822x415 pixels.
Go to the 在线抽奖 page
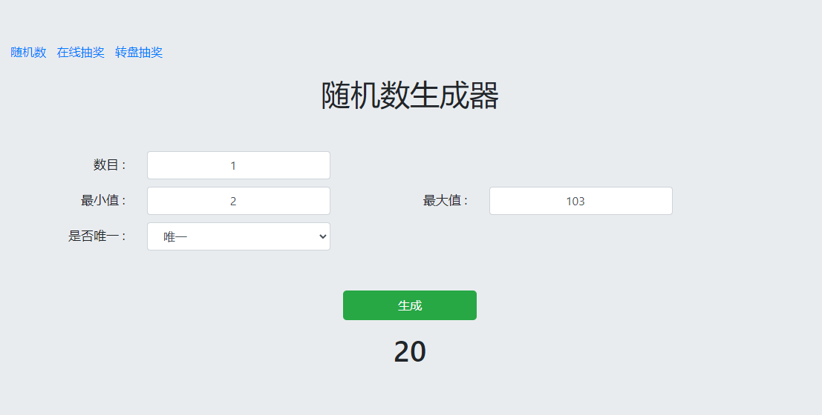81,53
